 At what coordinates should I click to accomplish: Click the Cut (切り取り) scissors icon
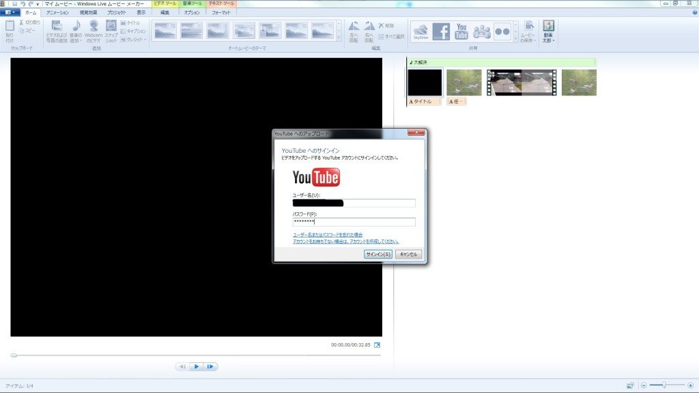[21, 23]
